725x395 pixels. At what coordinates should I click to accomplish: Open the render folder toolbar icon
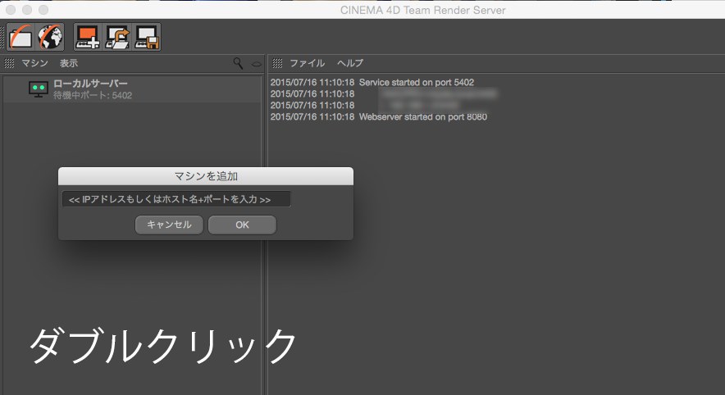[x=21, y=37]
